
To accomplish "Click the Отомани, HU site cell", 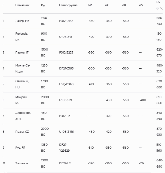I will pos(22,84).
